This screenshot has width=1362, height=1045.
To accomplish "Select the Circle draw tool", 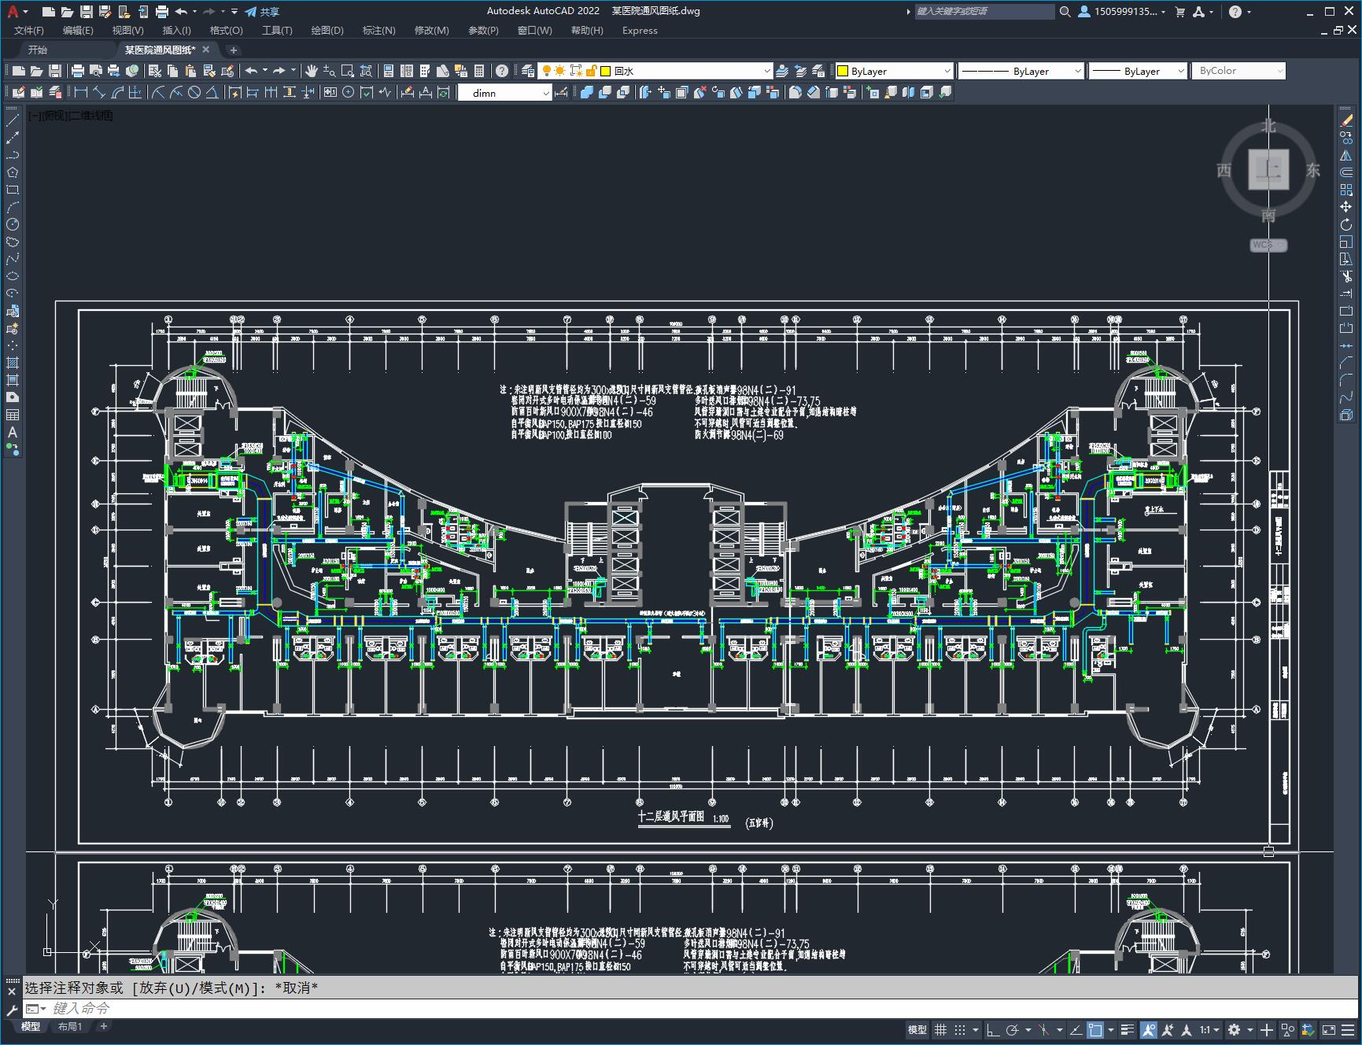I will pos(13,224).
